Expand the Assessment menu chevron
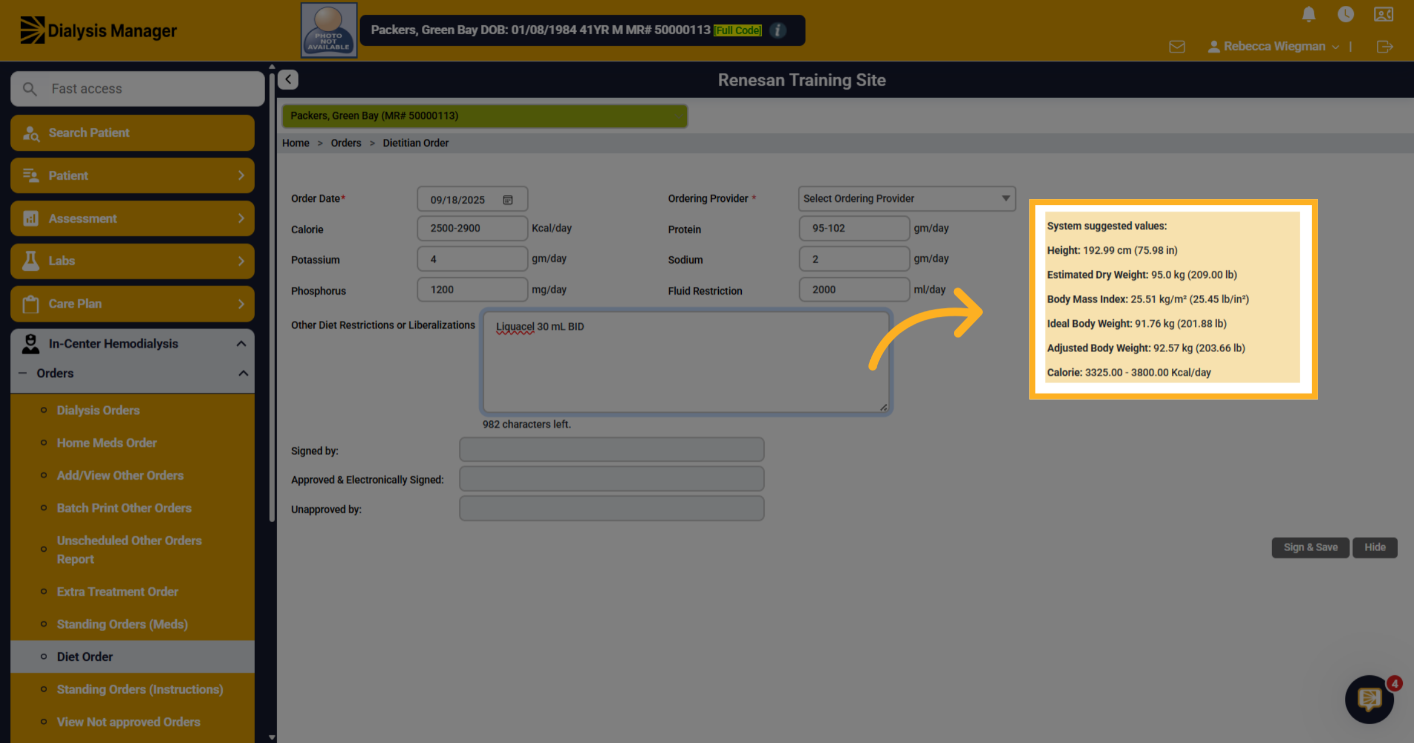The image size is (1414, 743). 241,218
